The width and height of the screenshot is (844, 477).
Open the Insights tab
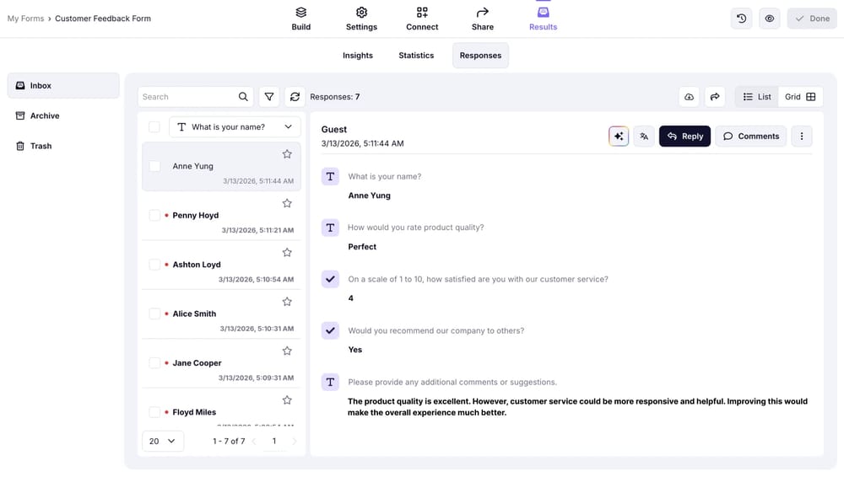pyautogui.click(x=358, y=56)
